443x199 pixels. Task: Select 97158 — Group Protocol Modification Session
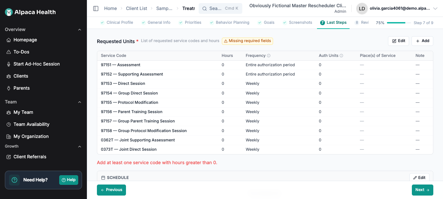(x=265, y=131)
